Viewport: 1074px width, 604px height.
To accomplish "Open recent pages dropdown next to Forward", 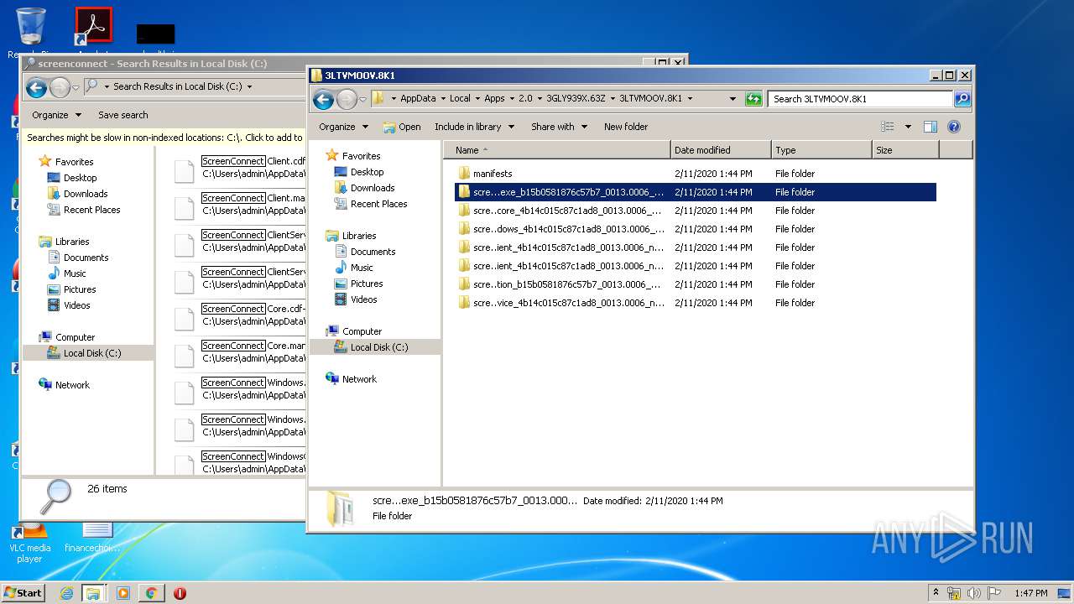I will 362,99.
